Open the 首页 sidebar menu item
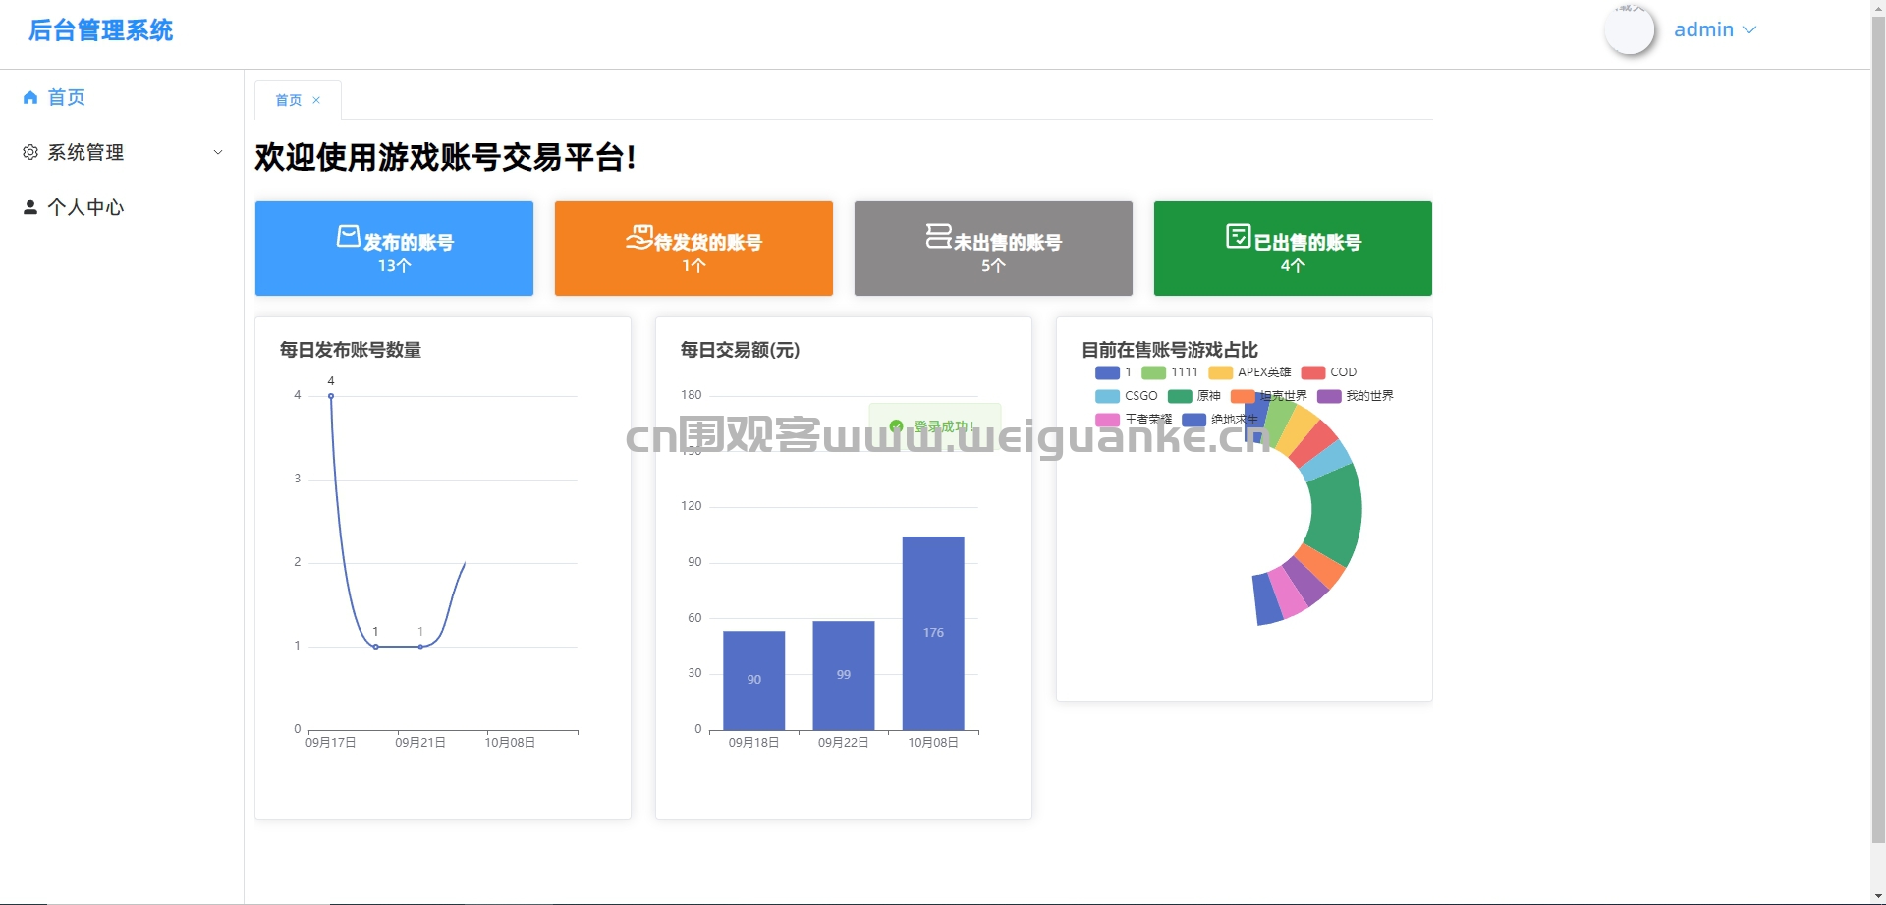Image resolution: width=1886 pixels, height=905 pixels. pos(122,97)
